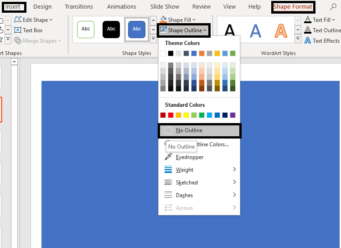341x248 pixels.
Task: Open More Outline Colors dialog
Action: pos(199,144)
